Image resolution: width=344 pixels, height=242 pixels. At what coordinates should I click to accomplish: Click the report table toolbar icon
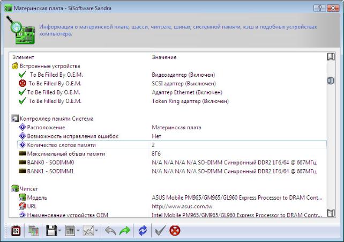70,231
